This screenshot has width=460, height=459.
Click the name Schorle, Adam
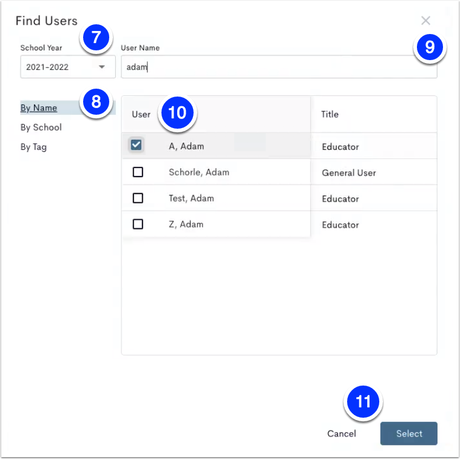tap(199, 172)
